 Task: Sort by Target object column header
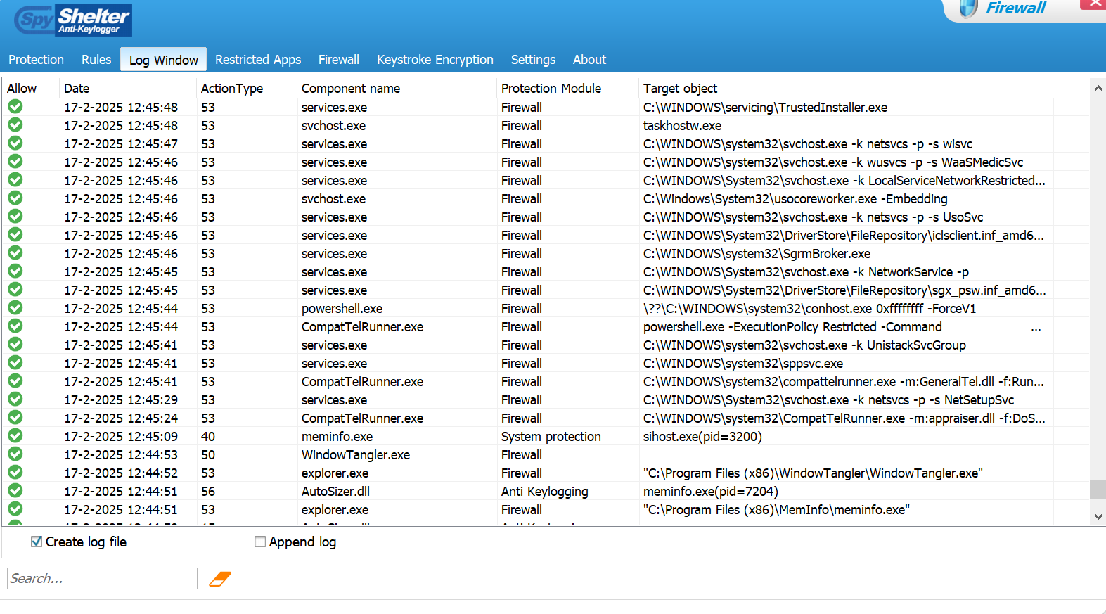846,89
